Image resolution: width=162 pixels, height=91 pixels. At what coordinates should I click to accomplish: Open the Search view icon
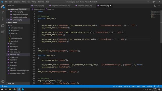[3, 13]
